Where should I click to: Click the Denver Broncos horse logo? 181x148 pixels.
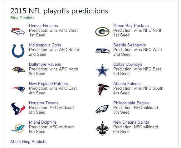coord(18,32)
